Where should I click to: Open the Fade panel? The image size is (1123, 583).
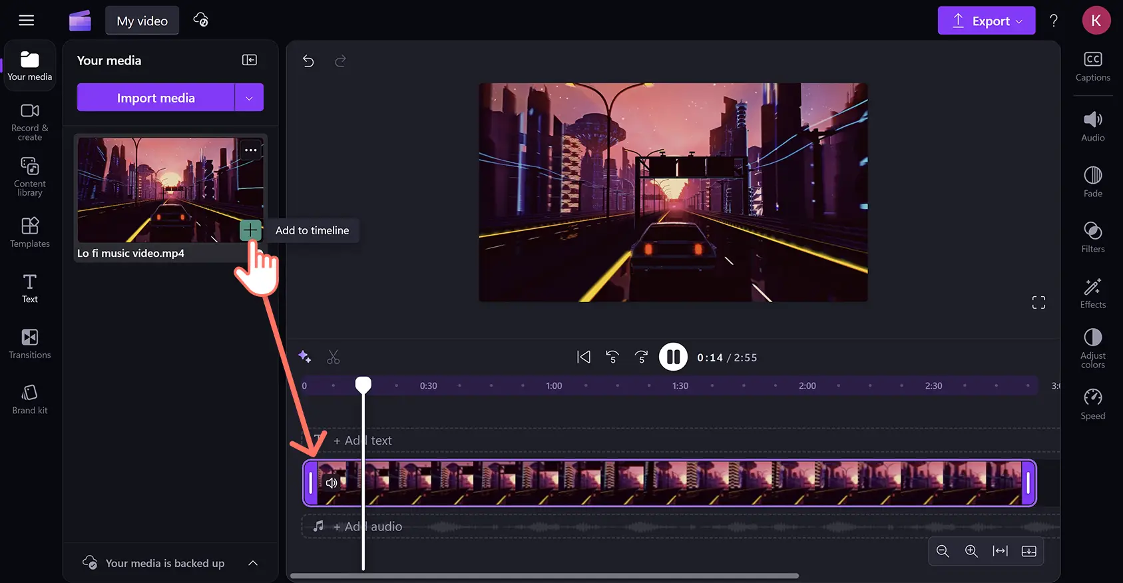pyautogui.click(x=1093, y=182)
